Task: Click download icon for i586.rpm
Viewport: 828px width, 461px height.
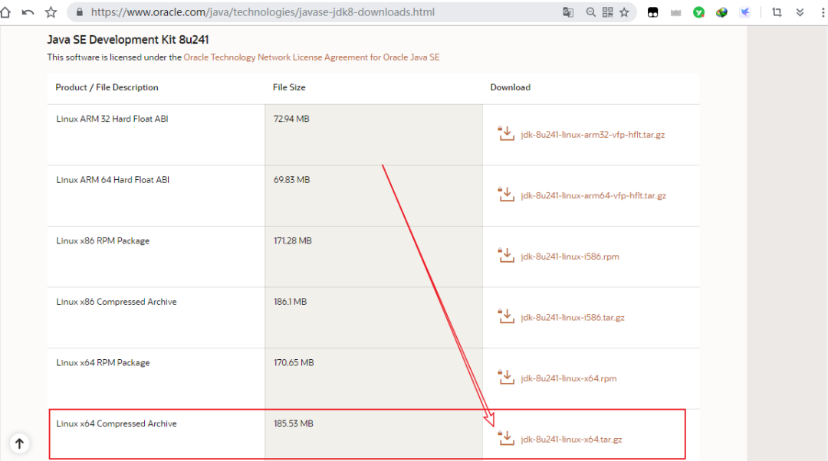Action: [x=506, y=255]
